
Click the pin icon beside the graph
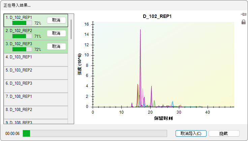click(243, 15)
